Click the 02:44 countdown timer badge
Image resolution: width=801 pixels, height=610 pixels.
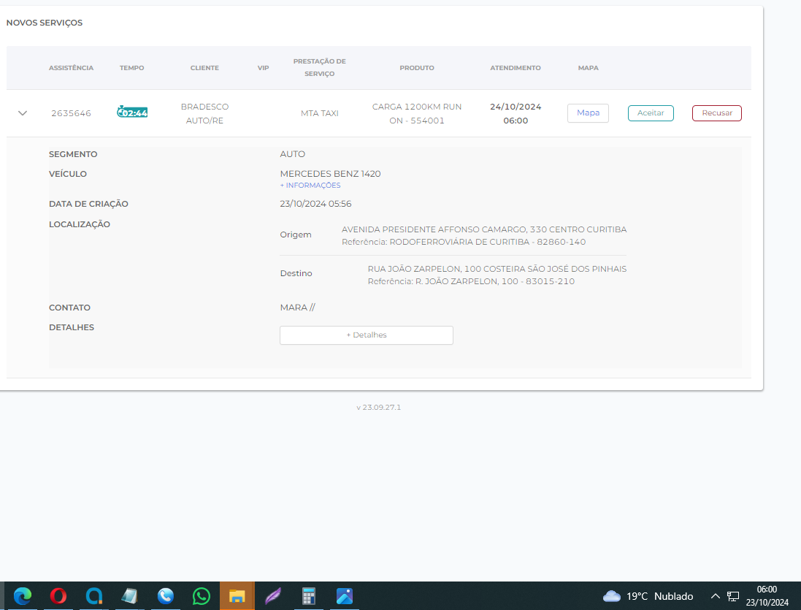click(132, 112)
